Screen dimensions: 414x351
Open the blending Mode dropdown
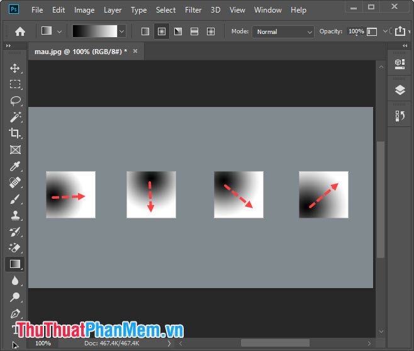[x=283, y=31]
